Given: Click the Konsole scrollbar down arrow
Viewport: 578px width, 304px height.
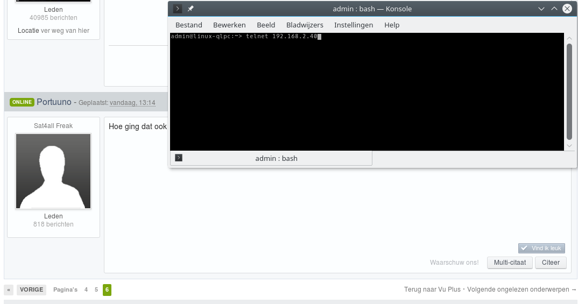Looking at the screenshot, I should (569, 146).
